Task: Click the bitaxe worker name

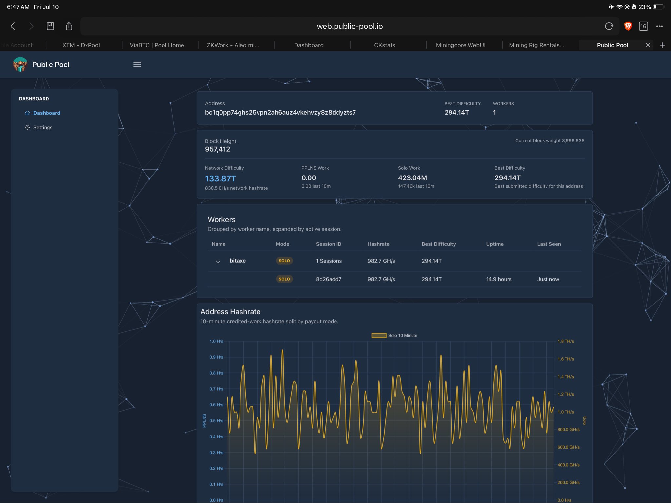Action: [x=238, y=261]
